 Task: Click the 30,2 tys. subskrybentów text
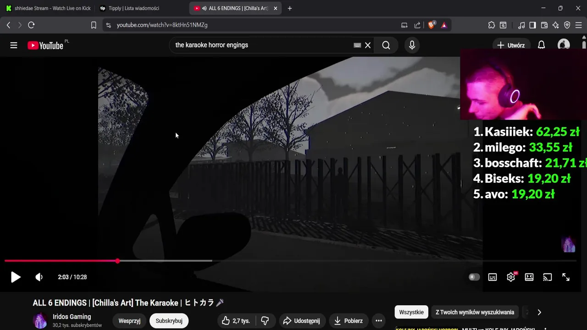(x=77, y=325)
